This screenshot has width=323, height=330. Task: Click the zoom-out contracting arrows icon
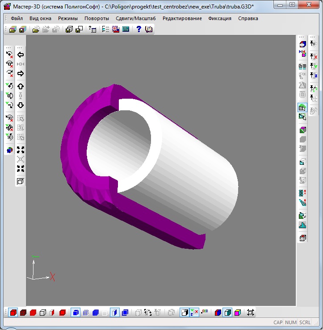pos(21,168)
